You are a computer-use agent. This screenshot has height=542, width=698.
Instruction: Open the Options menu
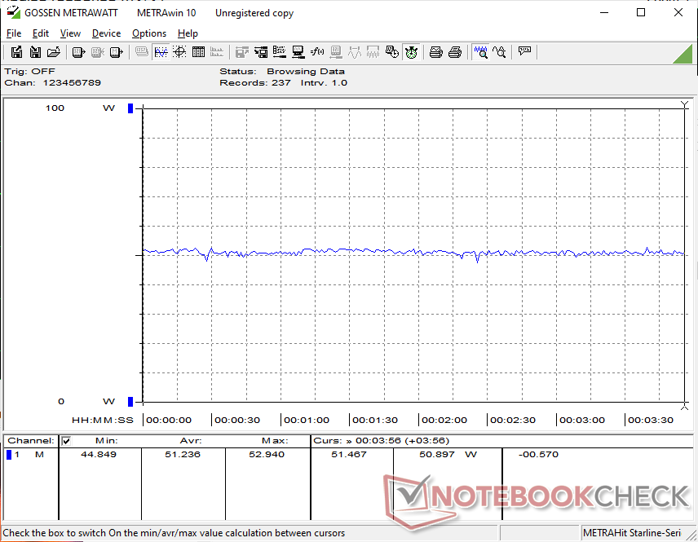(x=149, y=33)
